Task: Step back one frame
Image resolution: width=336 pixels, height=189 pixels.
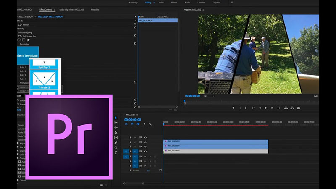Action: point(260,108)
